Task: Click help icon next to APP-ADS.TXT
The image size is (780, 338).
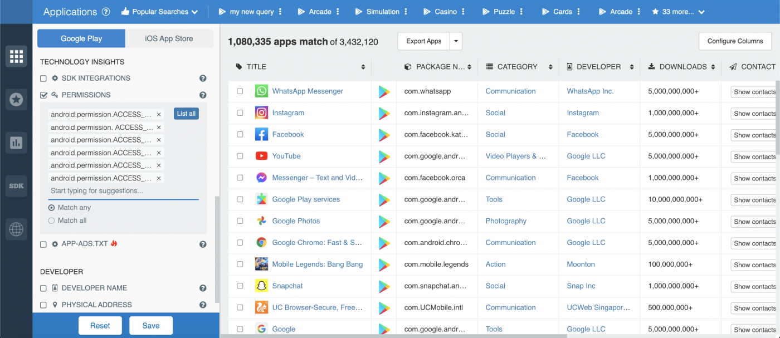Action: 203,244
